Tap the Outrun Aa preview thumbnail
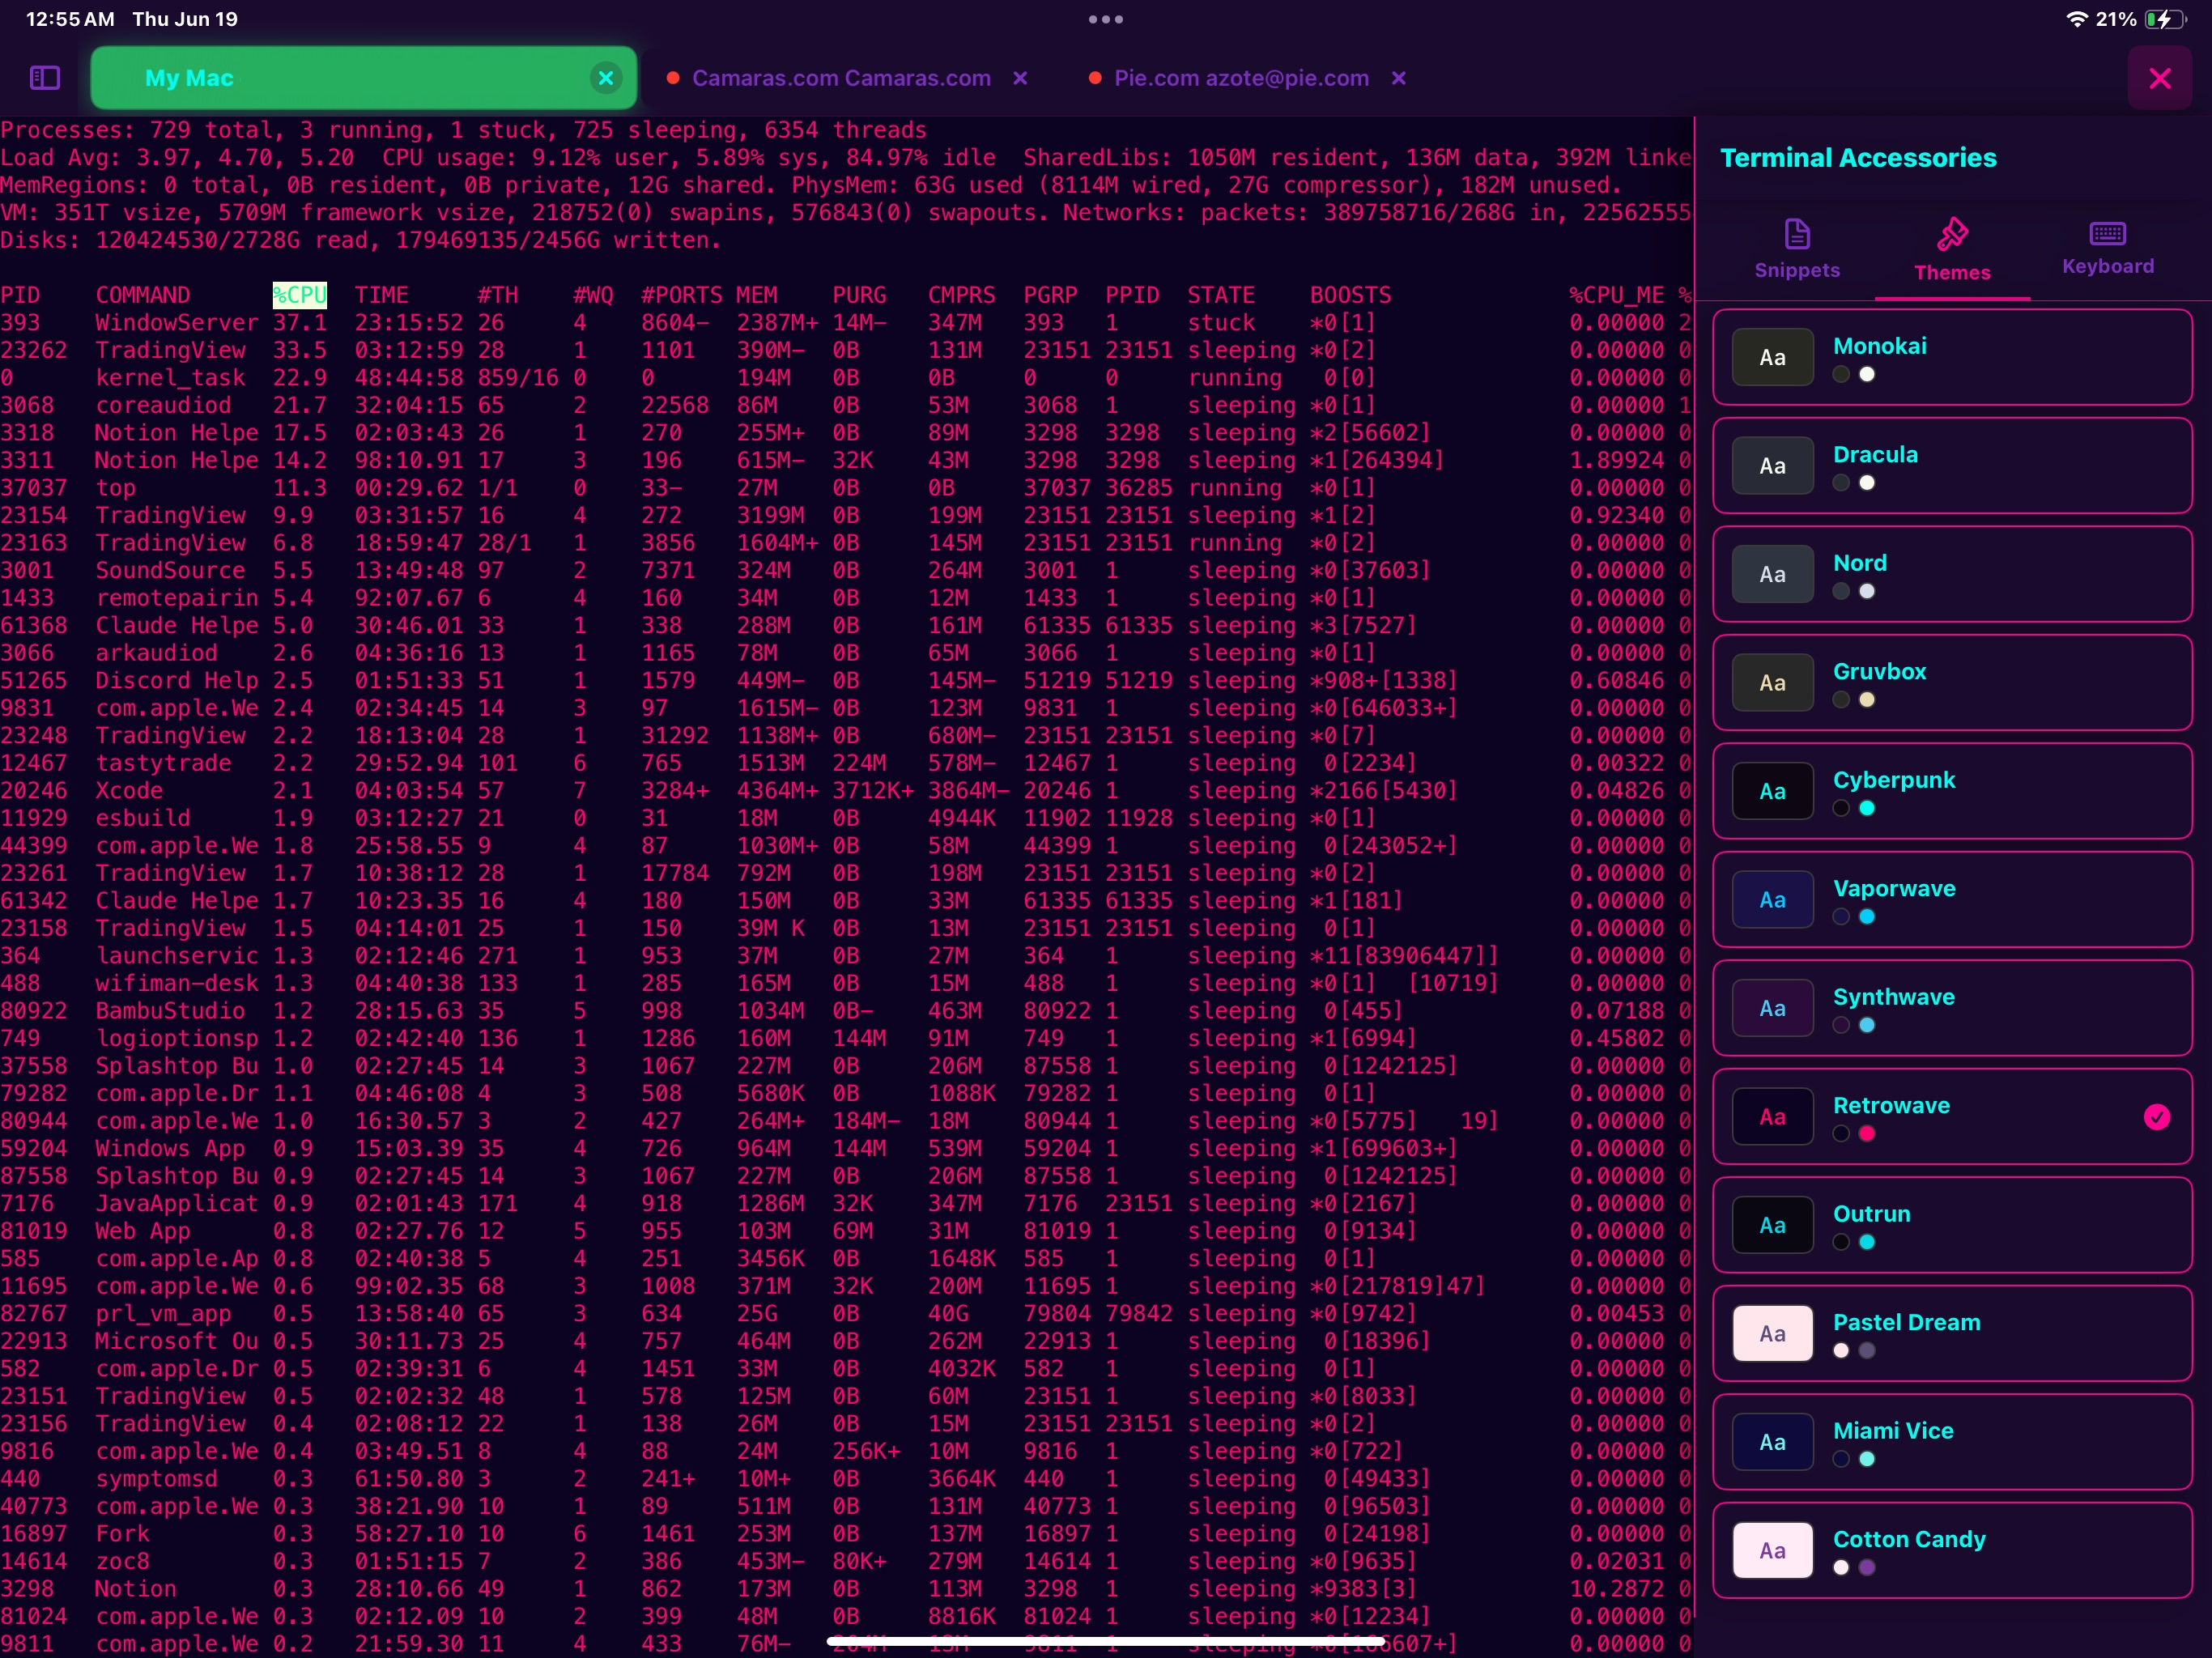Screen dimensions: 2212x1658 [1772, 1225]
